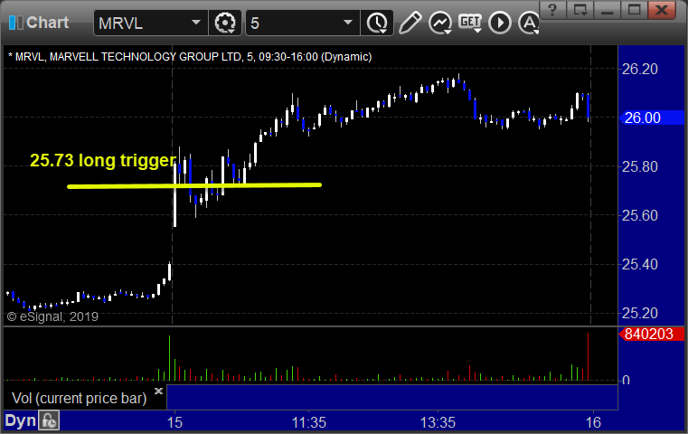
Task: Expand the MRVL symbol dropdown arrow
Action: (x=196, y=23)
